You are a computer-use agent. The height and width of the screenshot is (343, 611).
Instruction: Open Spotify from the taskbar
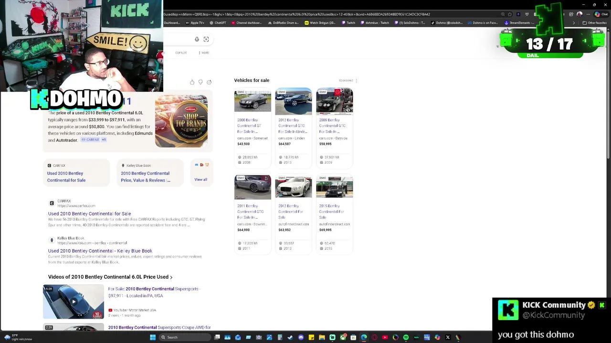coord(406,337)
